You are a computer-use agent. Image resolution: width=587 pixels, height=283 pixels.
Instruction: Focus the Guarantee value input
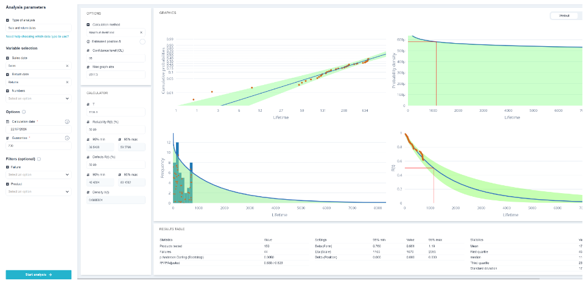click(38, 146)
